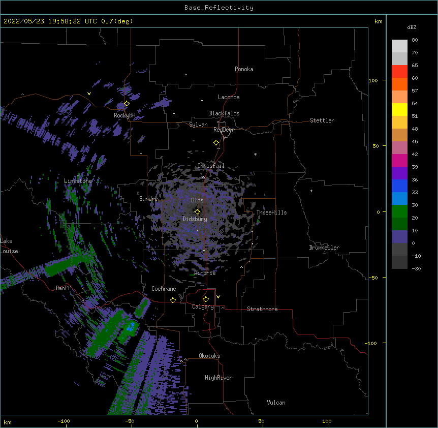Screen dimensions: 438x428
Task: Click the Blackfalds town label
Action: point(224,113)
